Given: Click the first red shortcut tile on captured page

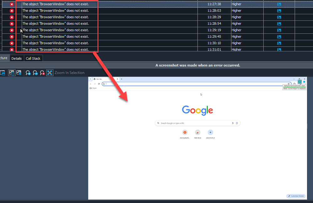Looking at the screenshot, I should click(x=185, y=134).
